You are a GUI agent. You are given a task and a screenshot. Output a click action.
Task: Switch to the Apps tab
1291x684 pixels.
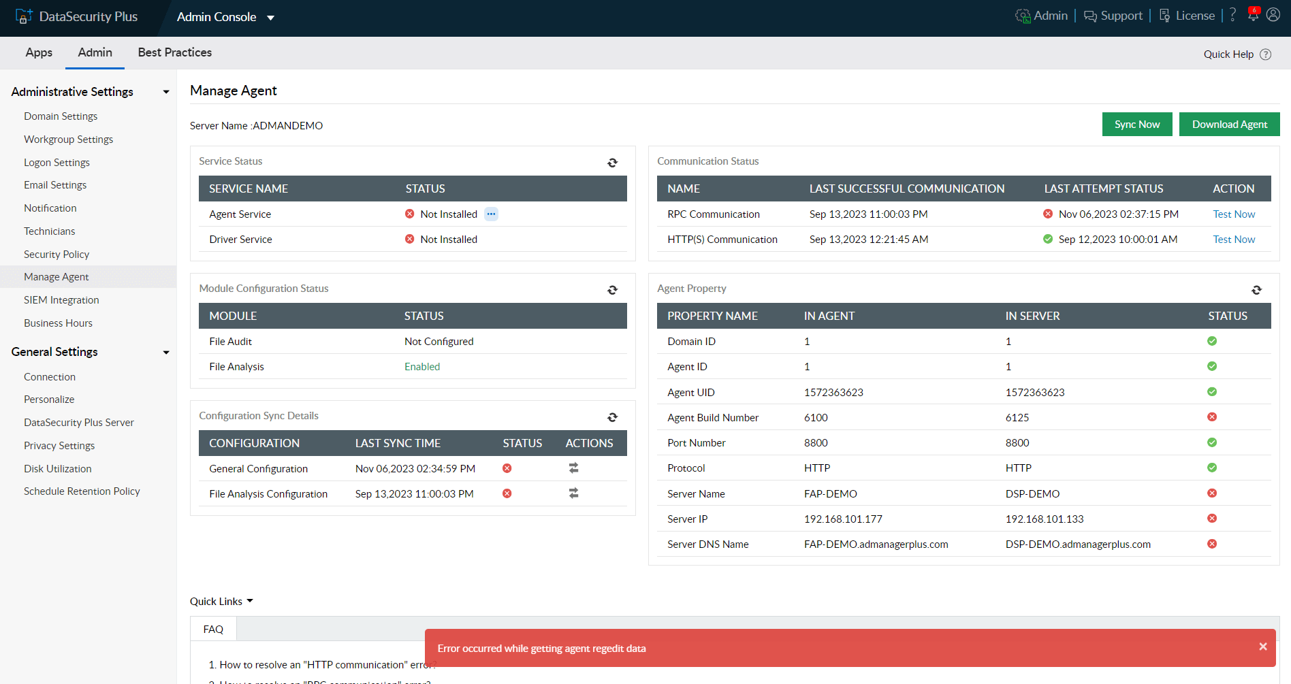[x=39, y=52]
